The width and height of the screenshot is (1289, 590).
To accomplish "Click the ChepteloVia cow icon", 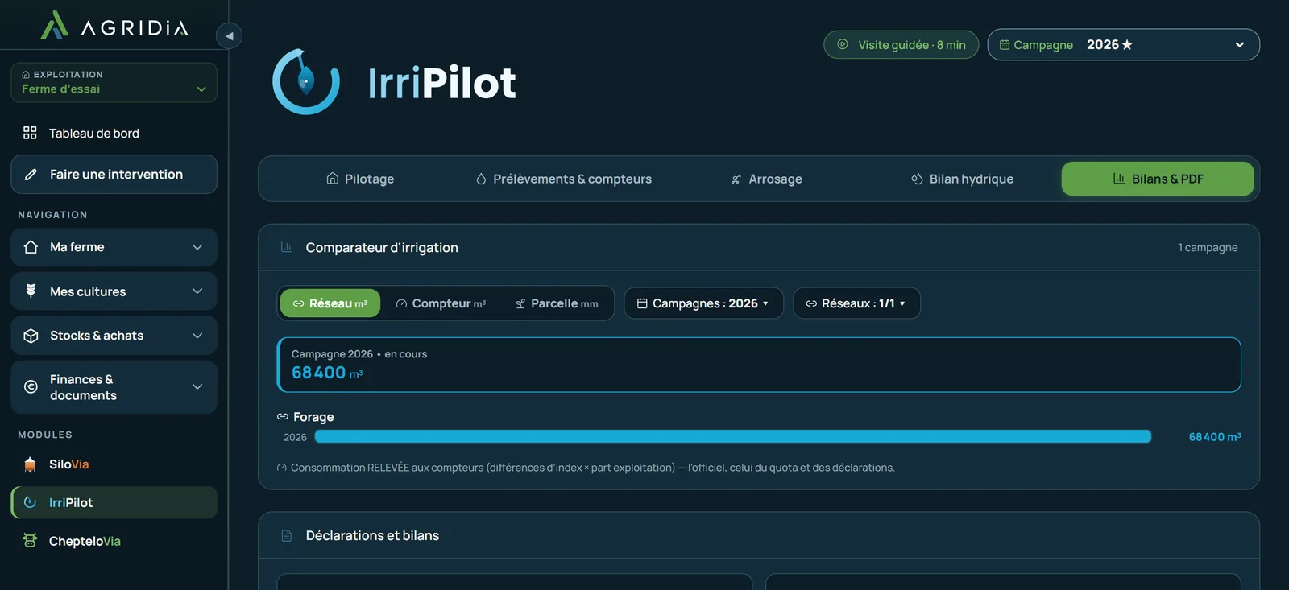I will (x=30, y=541).
